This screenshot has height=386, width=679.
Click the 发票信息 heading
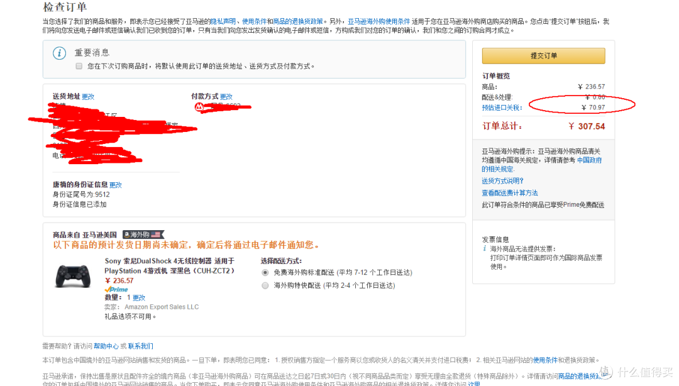(495, 239)
